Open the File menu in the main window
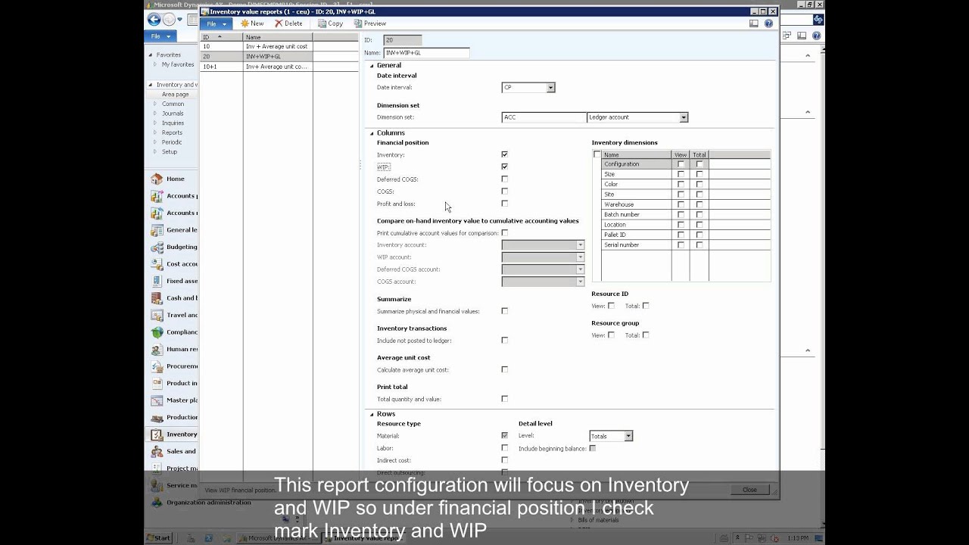The height and width of the screenshot is (545, 969). click(x=160, y=36)
